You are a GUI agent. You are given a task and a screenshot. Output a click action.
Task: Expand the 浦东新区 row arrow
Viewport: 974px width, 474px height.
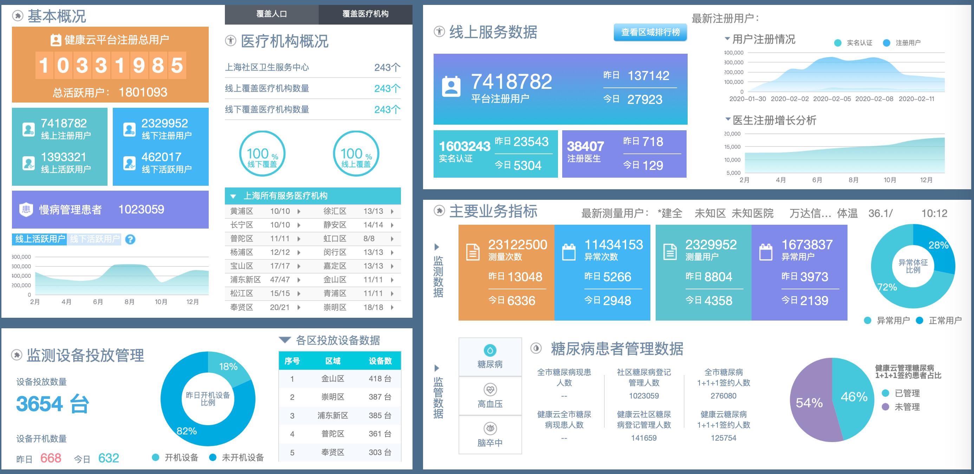click(299, 280)
